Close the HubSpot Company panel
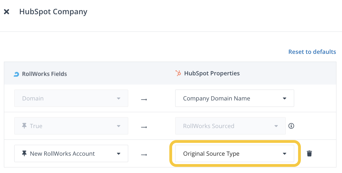The image size is (342, 173). click(x=6, y=12)
